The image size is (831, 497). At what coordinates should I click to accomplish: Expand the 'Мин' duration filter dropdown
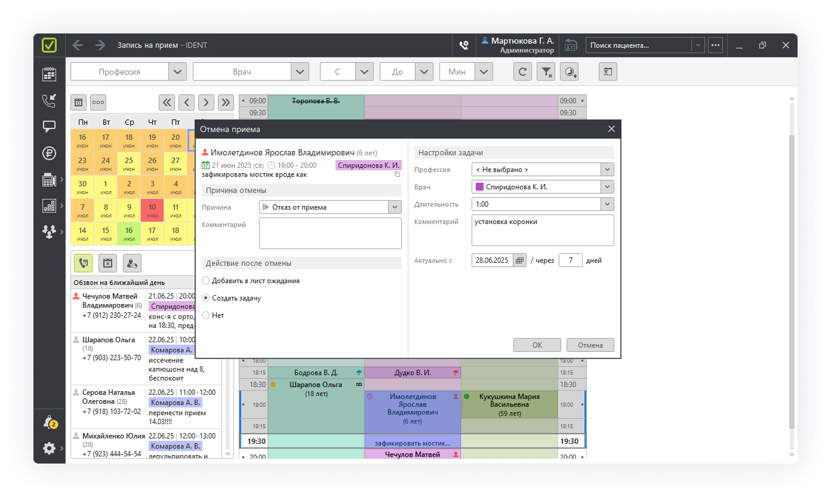pyautogui.click(x=484, y=72)
